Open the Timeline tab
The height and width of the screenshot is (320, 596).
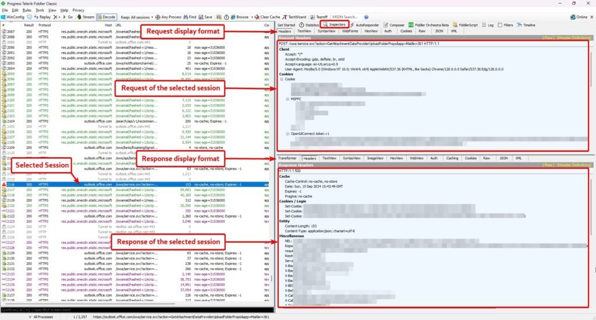(526, 25)
